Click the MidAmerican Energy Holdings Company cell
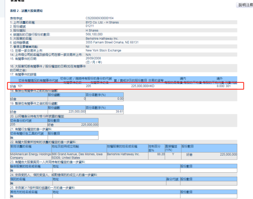The height and width of the screenshot is (199, 253). coord(30,156)
